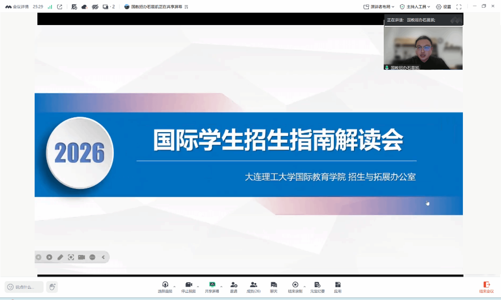Screen dimensions: 501x300
Task: Expand audio options arrow next to 选择音频
Action: click(175, 287)
